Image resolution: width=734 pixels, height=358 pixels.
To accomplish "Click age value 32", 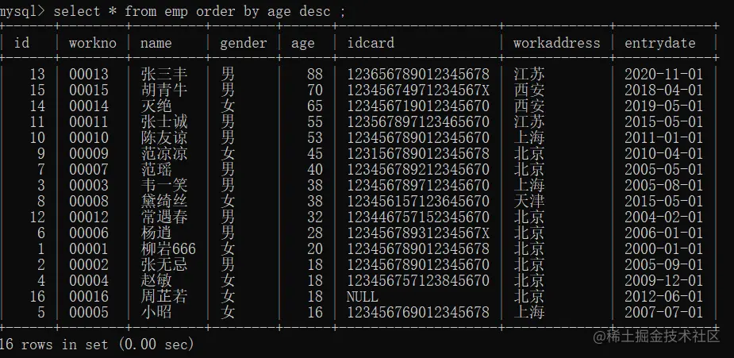I will click(315, 217).
